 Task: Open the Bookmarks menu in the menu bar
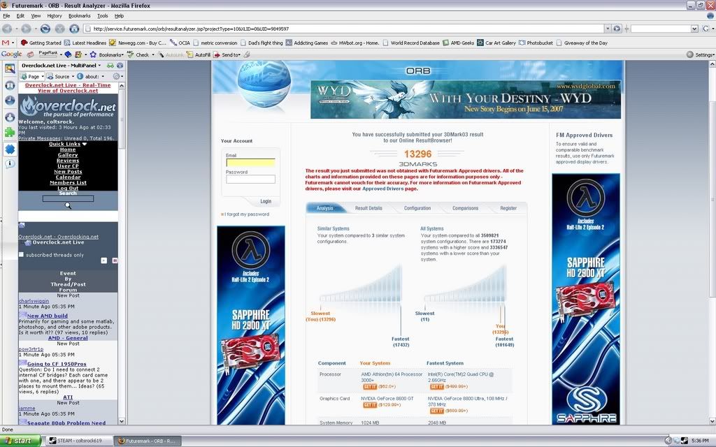coord(80,15)
